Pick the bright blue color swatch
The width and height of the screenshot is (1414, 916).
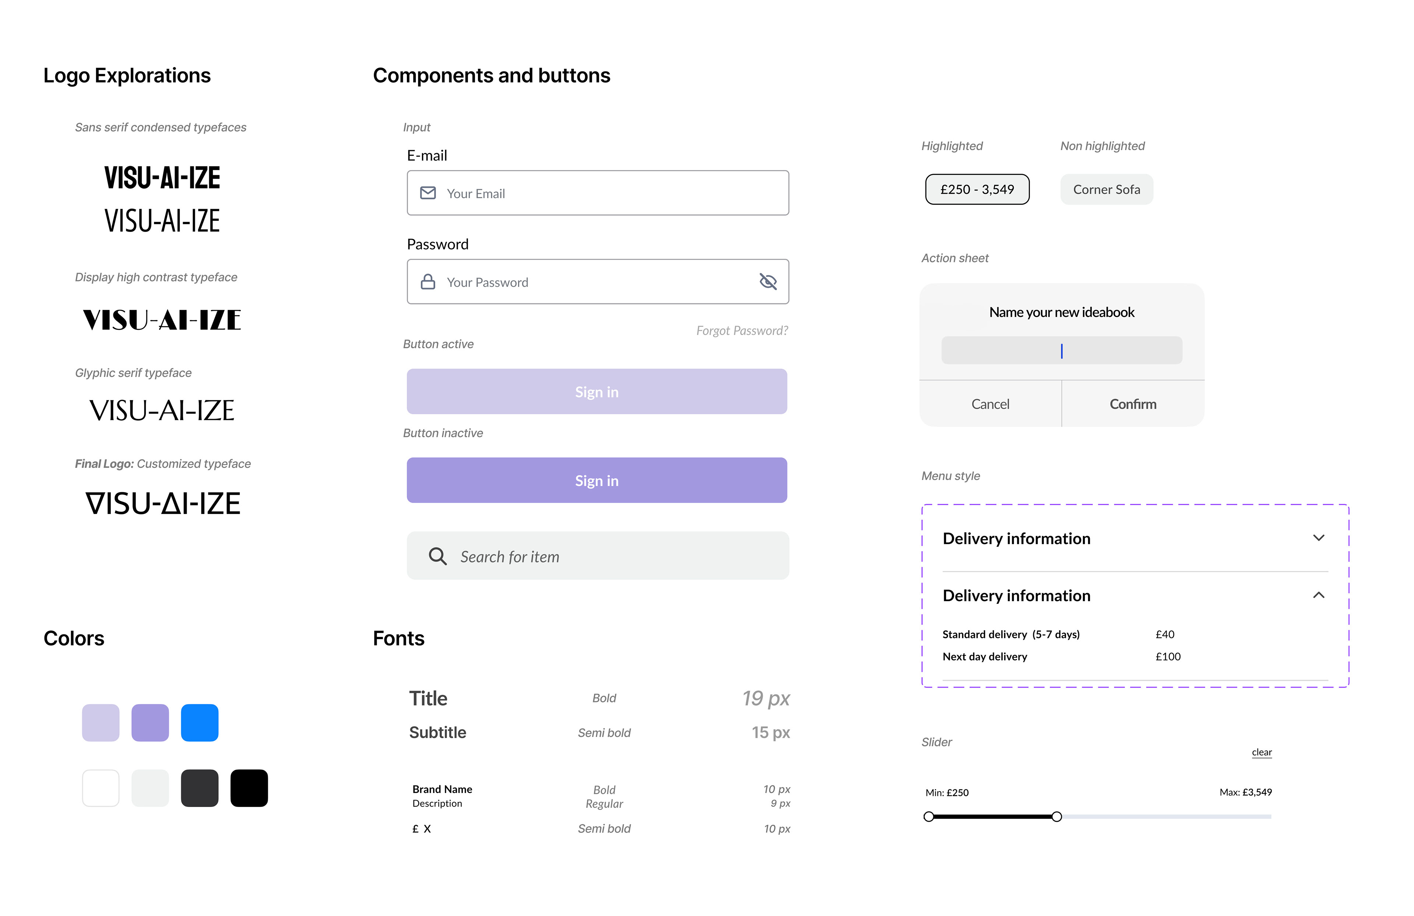tap(200, 723)
